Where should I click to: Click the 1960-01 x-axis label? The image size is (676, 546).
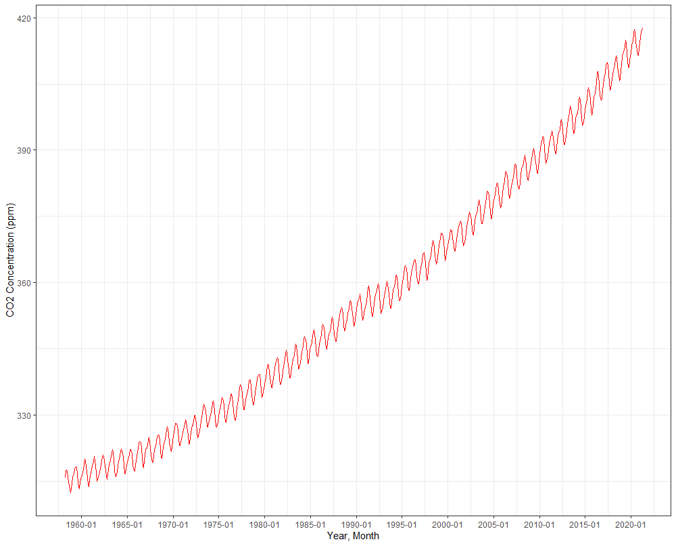82,525
